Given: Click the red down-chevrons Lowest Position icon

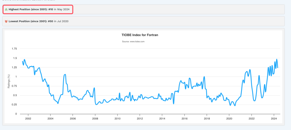Looking at the screenshot, I should point(6,21).
